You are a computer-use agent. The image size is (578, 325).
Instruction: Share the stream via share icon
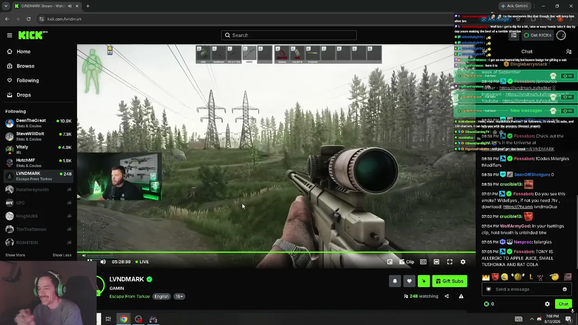click(447, 297)
